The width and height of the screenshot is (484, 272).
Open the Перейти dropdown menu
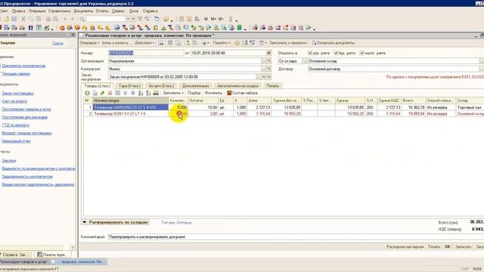[x=222, y=43]
